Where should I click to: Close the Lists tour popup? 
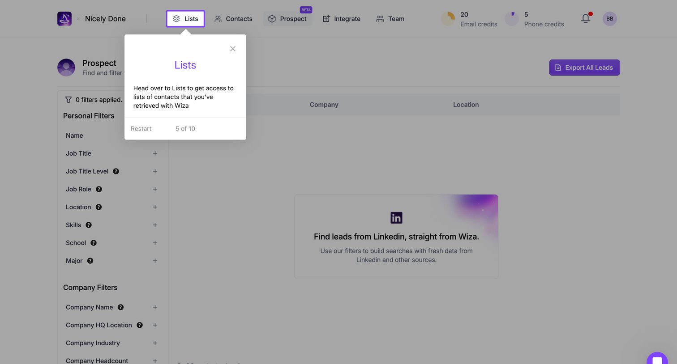tap(233, 49)
